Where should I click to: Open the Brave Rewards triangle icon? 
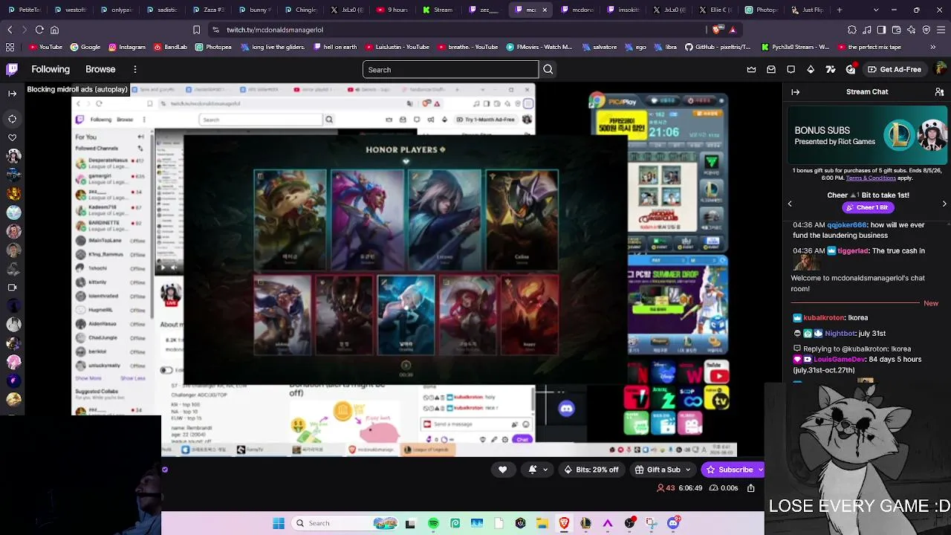tap(733, 30)
